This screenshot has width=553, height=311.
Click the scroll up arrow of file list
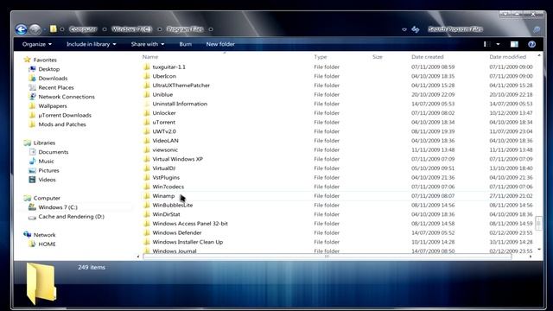[x=539, y=55]
